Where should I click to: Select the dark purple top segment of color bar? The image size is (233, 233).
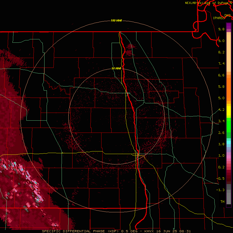pyautogui.click(x=229, y=26)
